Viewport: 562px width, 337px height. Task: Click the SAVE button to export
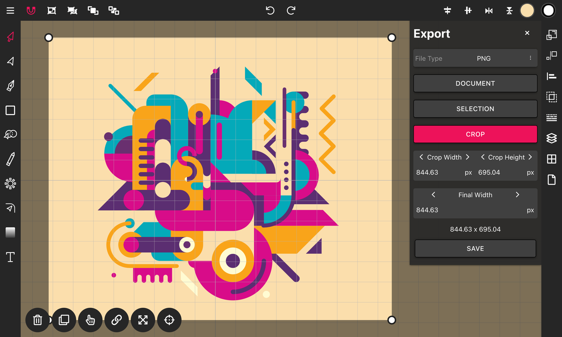point(475,248)
